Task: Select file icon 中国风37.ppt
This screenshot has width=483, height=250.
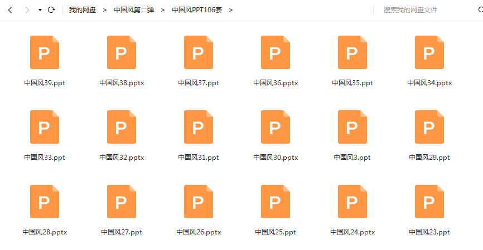Action: pos(199,52)
